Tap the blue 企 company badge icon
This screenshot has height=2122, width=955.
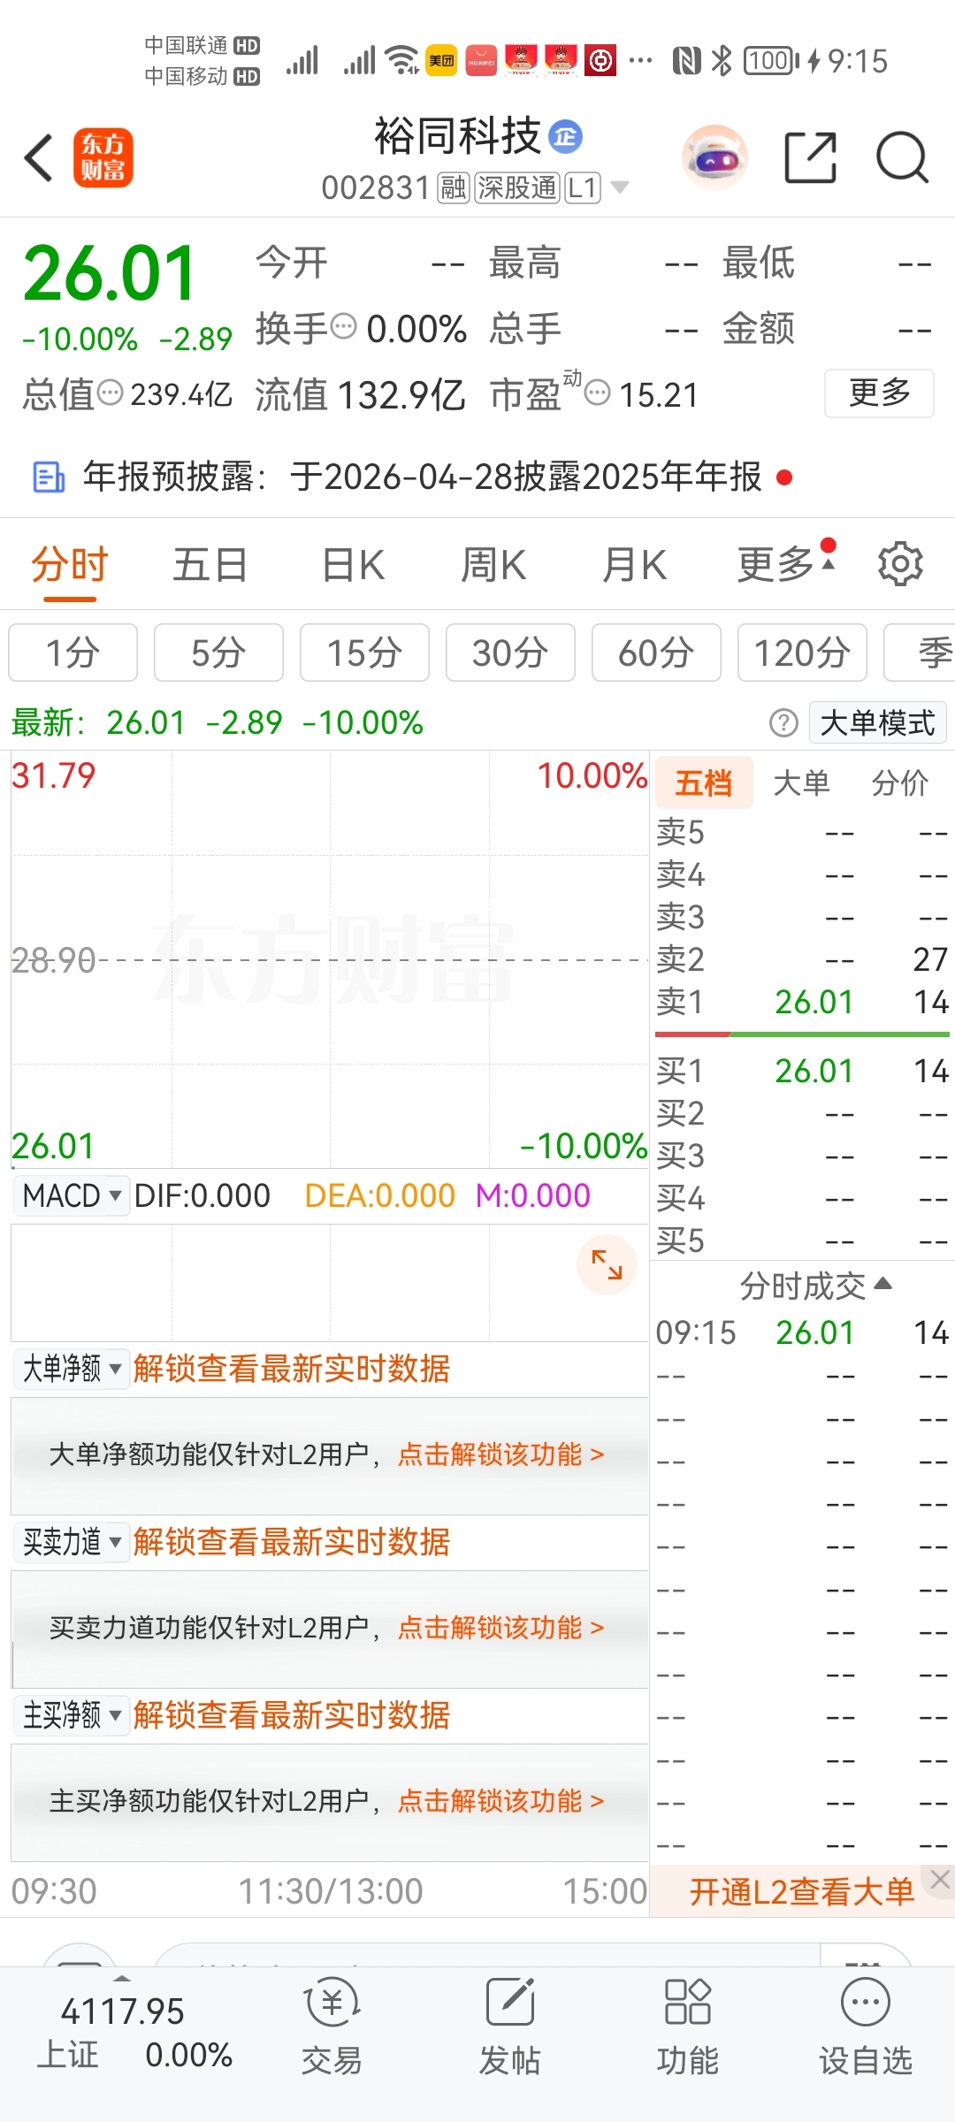tap(566, 136)
